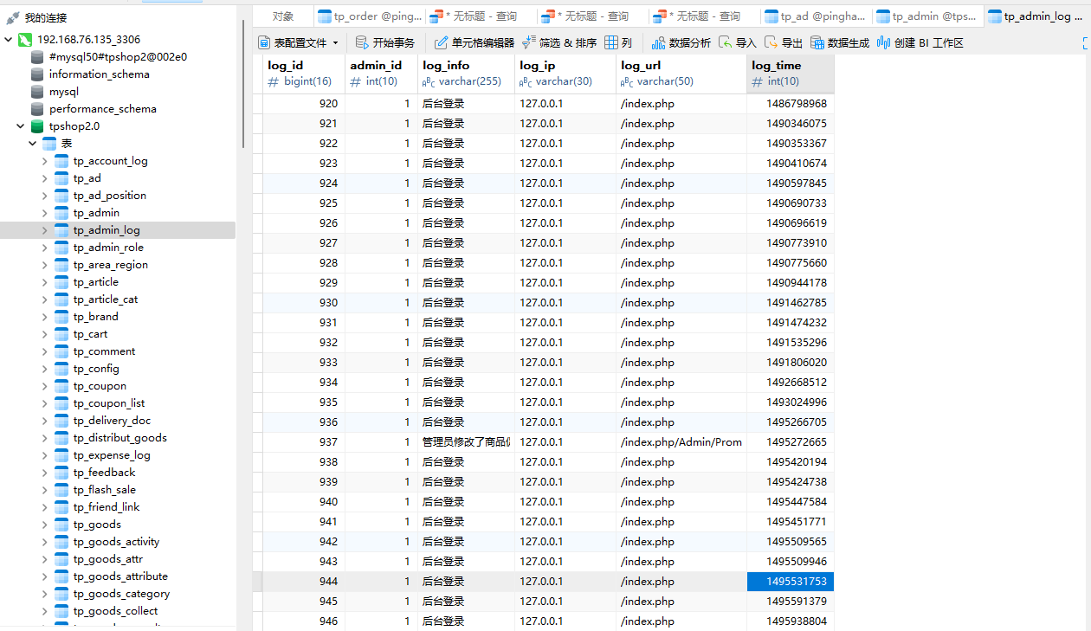Click the tp_cart table icon
Image resolution: width=1091 pixels, height=631 pixels.
pos(61,334)
